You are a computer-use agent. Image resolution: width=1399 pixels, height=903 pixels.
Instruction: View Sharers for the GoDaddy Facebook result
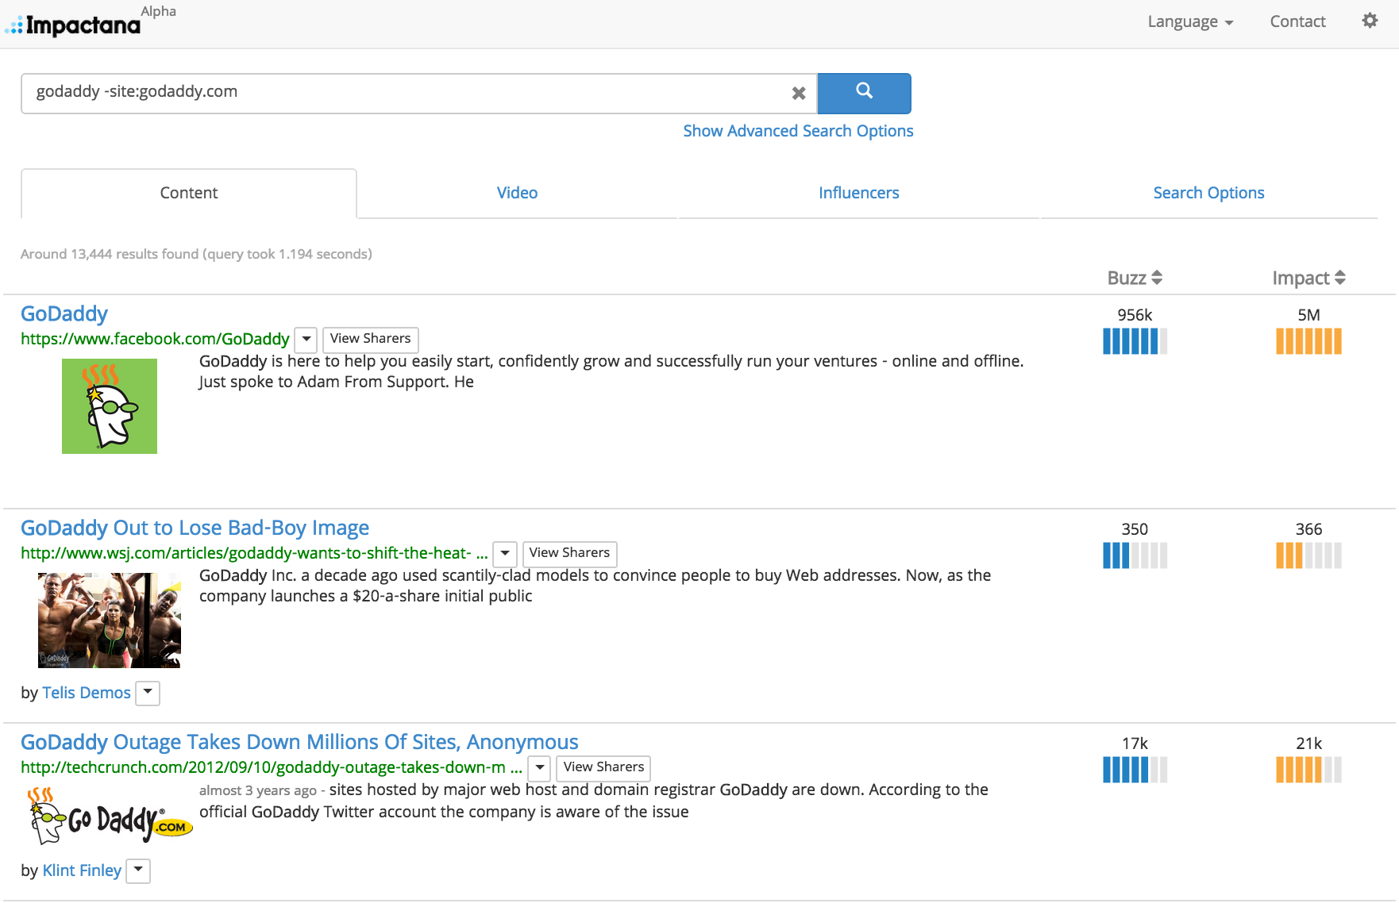point(370,339)
